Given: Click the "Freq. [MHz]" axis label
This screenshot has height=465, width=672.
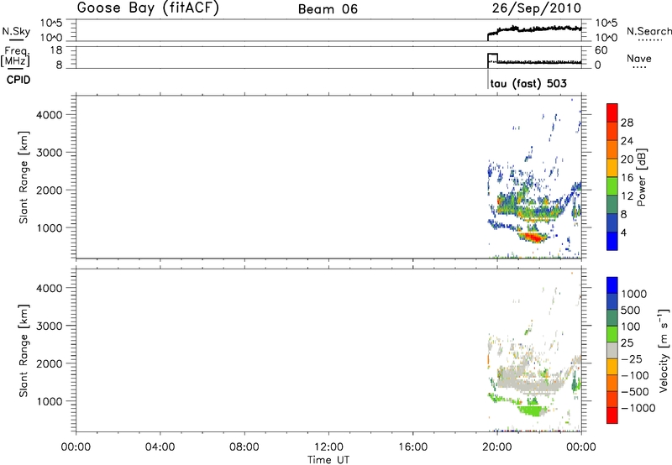Looking at the screenshot, I should pos(15,56).
